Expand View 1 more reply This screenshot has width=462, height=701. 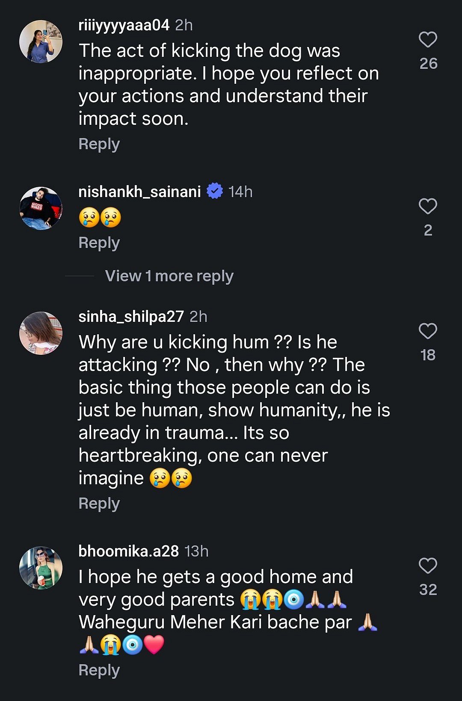pos(169,276)
